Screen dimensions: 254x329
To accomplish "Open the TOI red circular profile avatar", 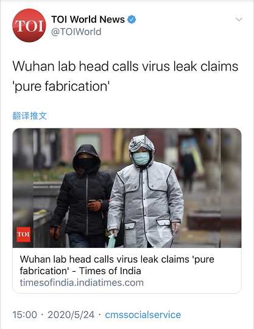I will tap(29, 26).
